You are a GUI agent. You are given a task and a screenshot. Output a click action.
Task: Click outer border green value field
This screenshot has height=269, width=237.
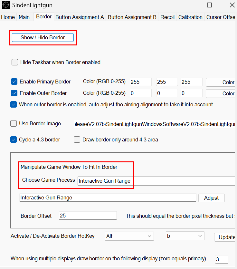pyautogui.click(x=167, y=93)
